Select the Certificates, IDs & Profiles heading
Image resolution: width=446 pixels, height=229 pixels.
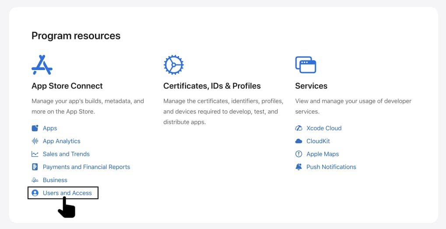212,86
